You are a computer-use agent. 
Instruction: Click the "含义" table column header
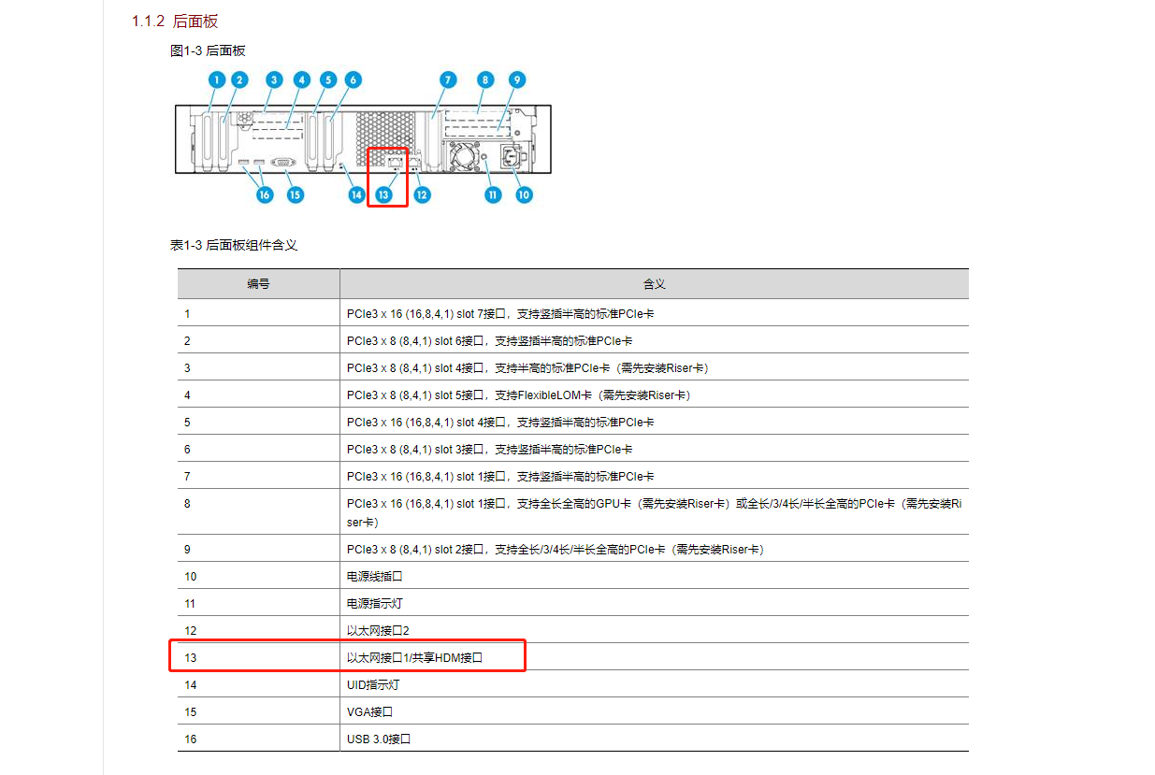click(655, 284)
